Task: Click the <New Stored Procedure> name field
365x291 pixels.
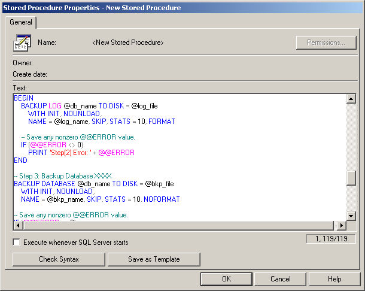Action: coord(128,43)
